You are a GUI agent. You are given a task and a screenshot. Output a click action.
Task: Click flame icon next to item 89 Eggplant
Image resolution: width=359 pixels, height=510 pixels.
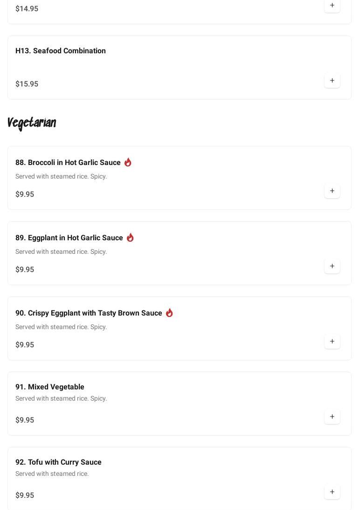pos(130,237)
